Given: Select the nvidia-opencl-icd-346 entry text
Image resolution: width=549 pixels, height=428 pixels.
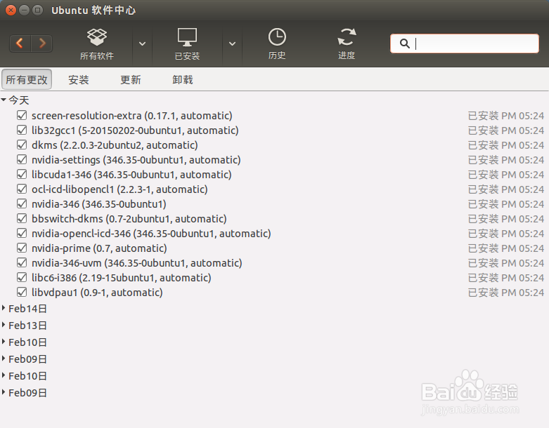Looking at the screenshot, I should click(x=151, y=234).
